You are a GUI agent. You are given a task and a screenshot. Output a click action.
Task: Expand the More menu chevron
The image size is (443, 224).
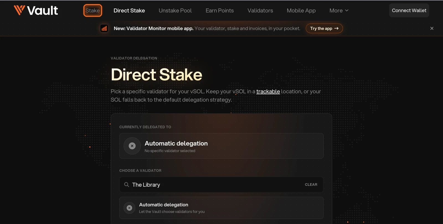[347, 11]
